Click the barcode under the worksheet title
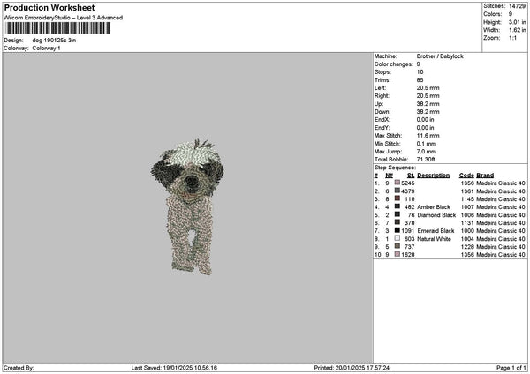530x374 pixels. tap(57, 28)
